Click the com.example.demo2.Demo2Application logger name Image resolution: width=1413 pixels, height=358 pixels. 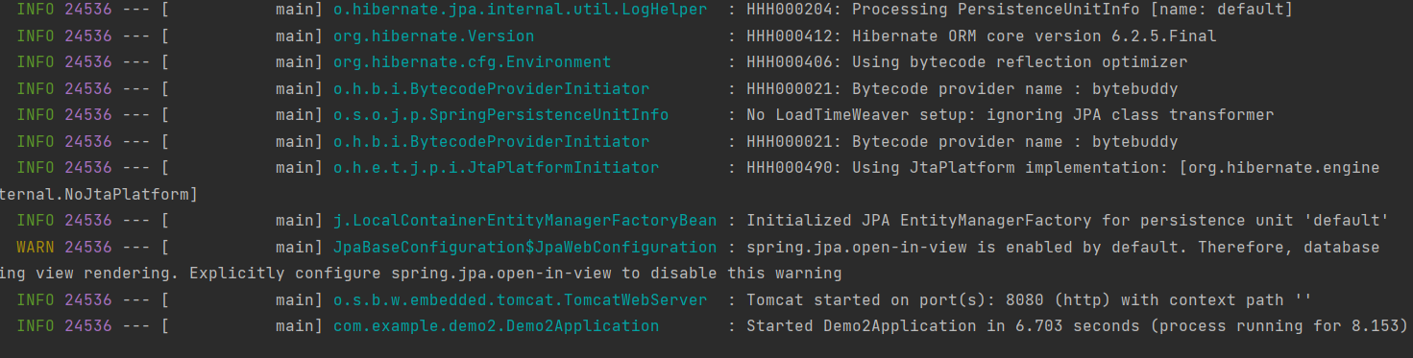click(496, 326)
